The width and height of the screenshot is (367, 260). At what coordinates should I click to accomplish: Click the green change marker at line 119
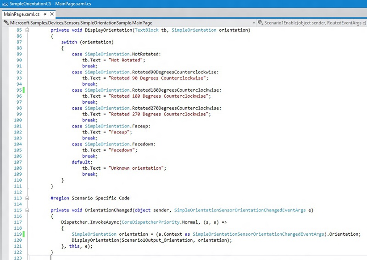24,234
